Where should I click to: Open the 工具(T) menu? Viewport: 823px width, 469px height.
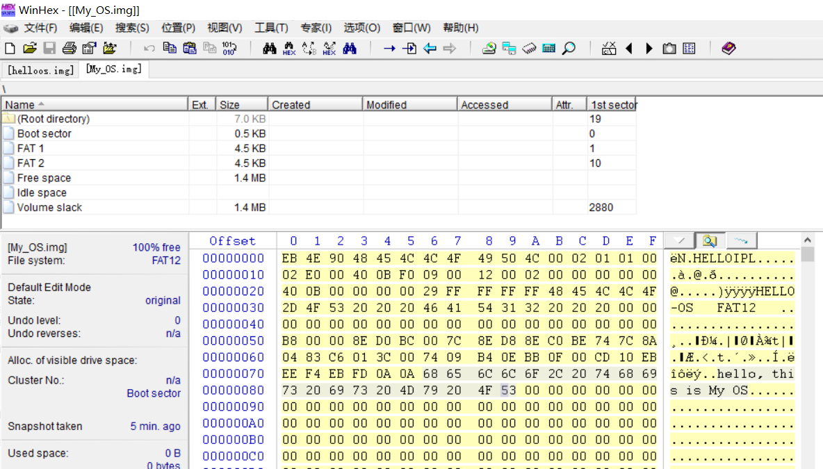point(271,28)
